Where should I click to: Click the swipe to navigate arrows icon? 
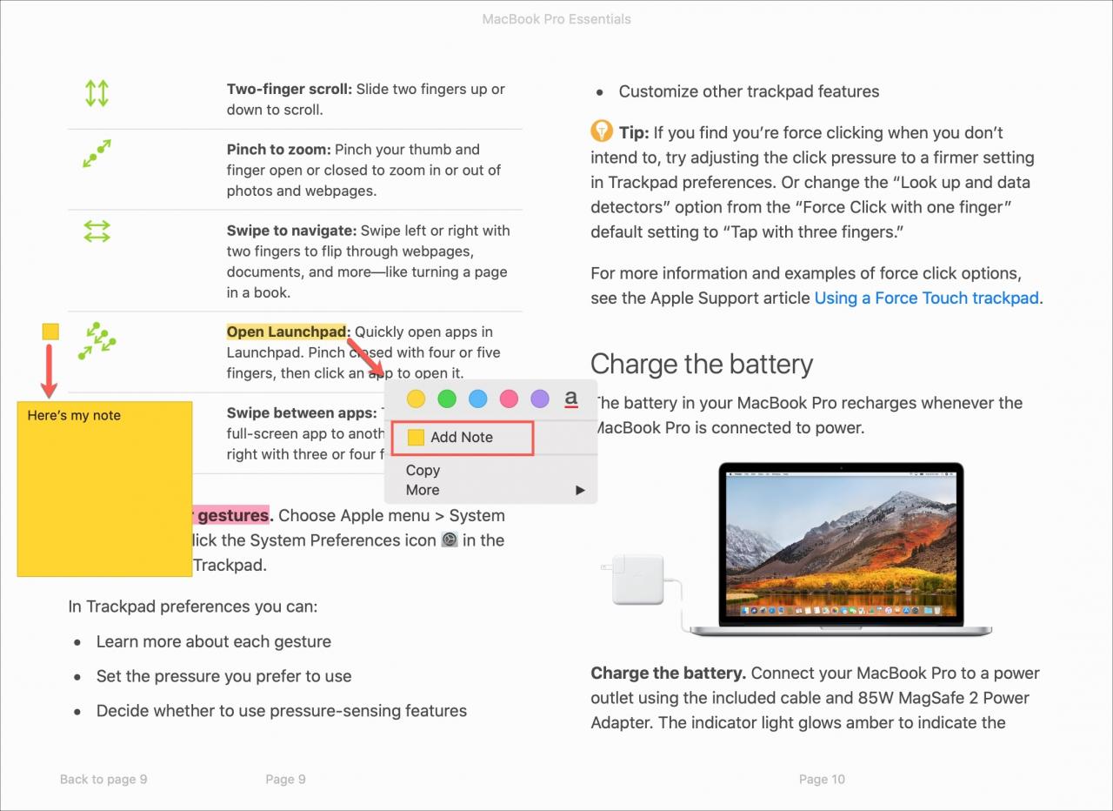point(97,231)
